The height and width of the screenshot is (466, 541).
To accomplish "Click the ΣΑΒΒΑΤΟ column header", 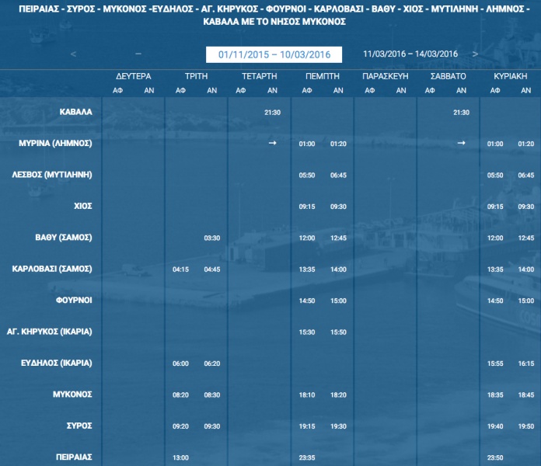I will (449, 76).
